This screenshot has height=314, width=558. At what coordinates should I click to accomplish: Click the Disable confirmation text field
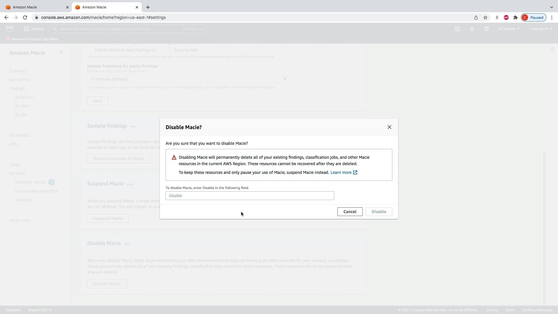250,196
